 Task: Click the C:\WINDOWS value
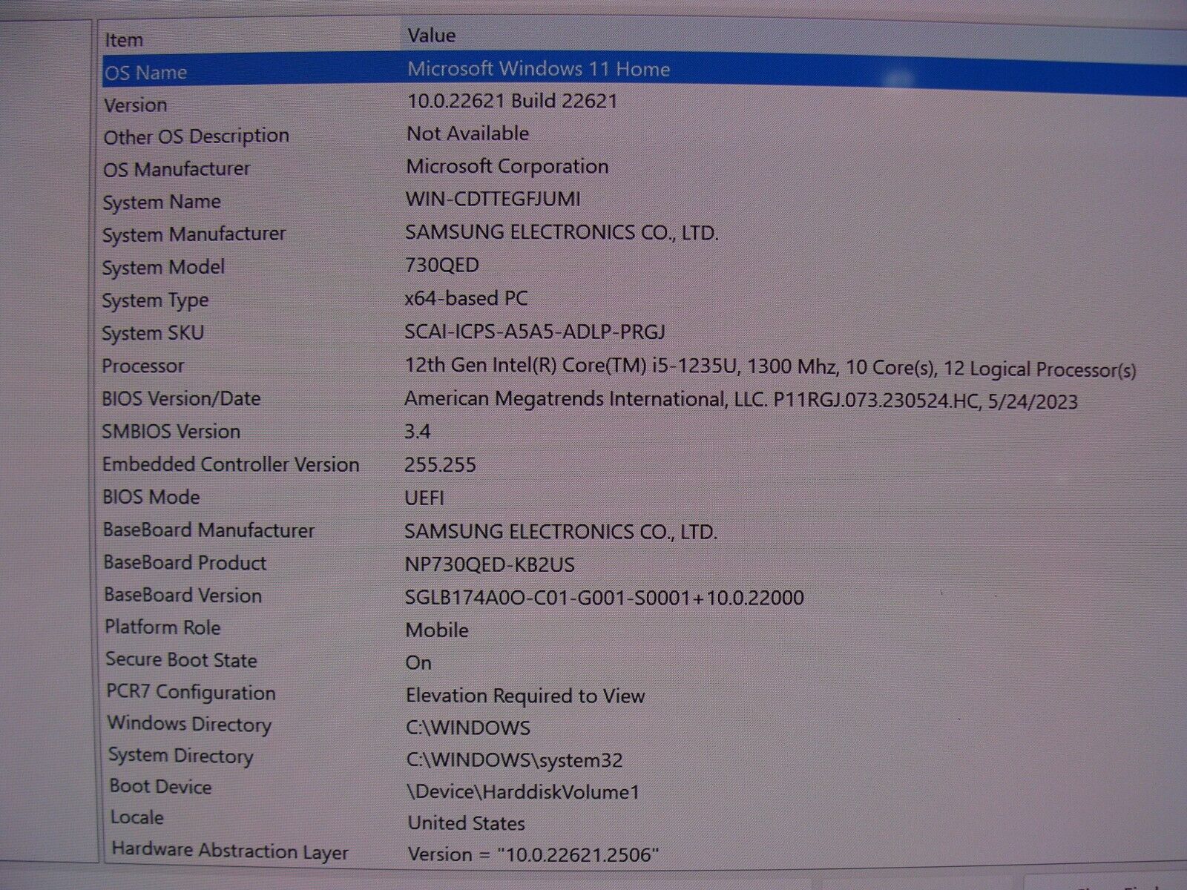coord(468,728)
